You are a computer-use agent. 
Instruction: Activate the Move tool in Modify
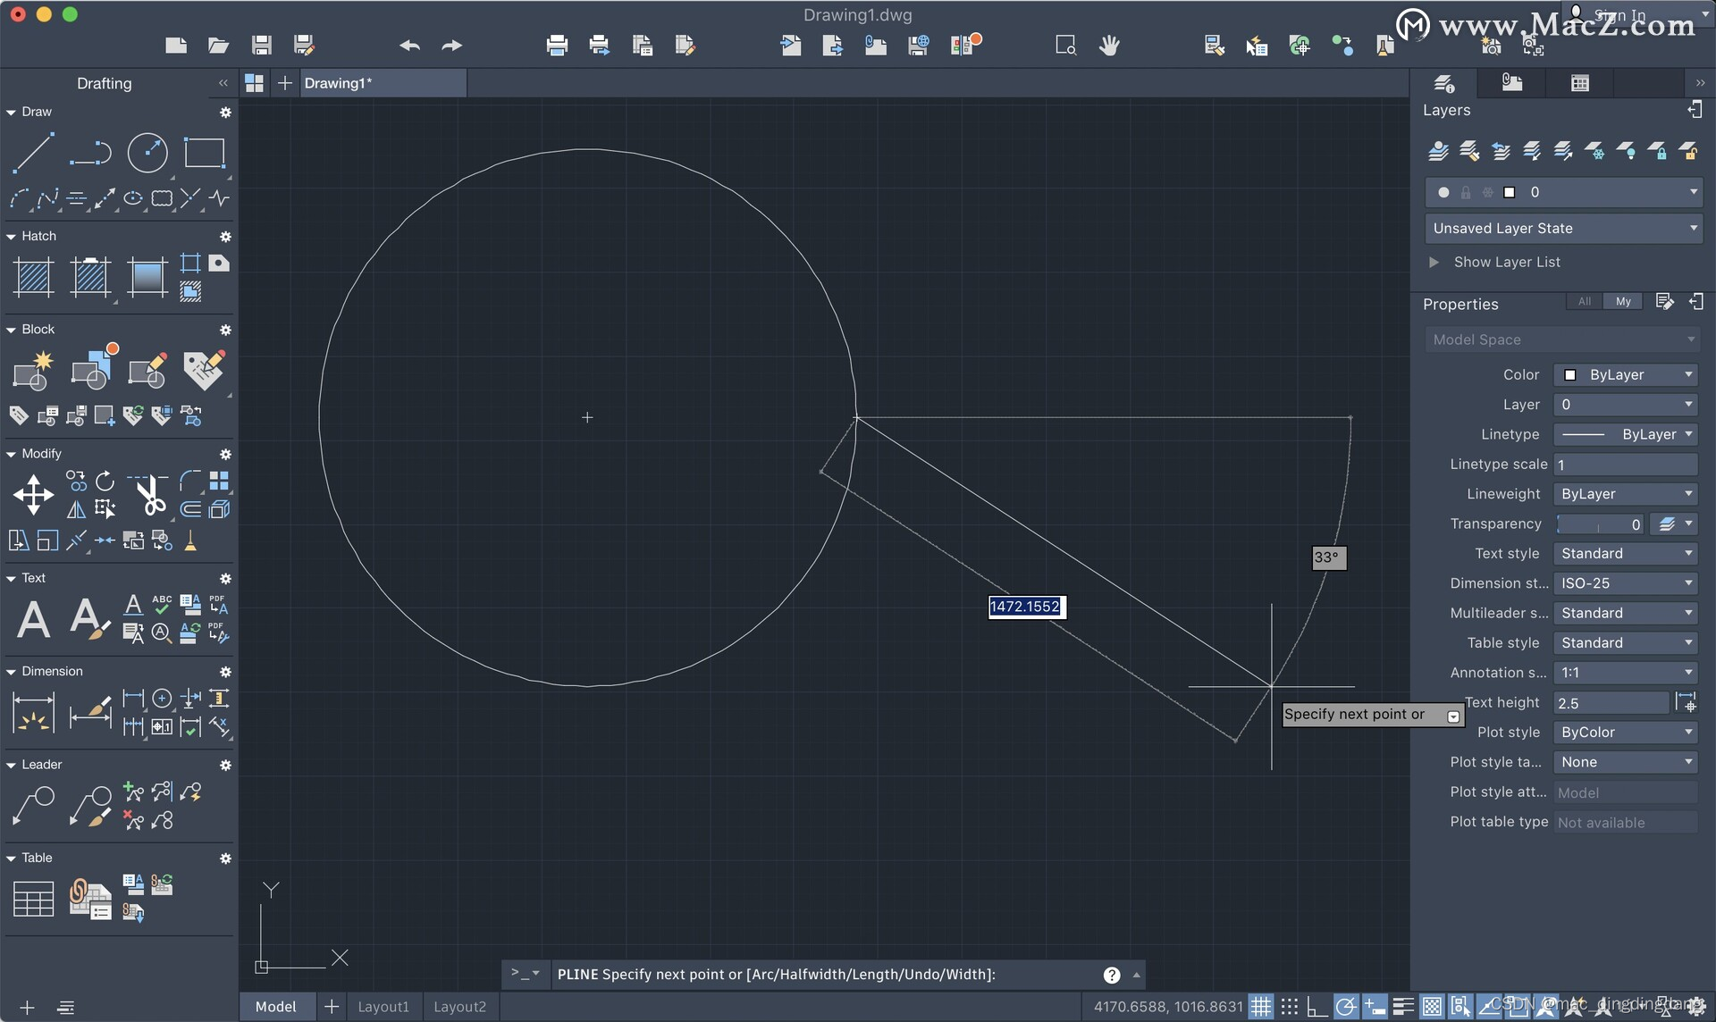(33, 495)
